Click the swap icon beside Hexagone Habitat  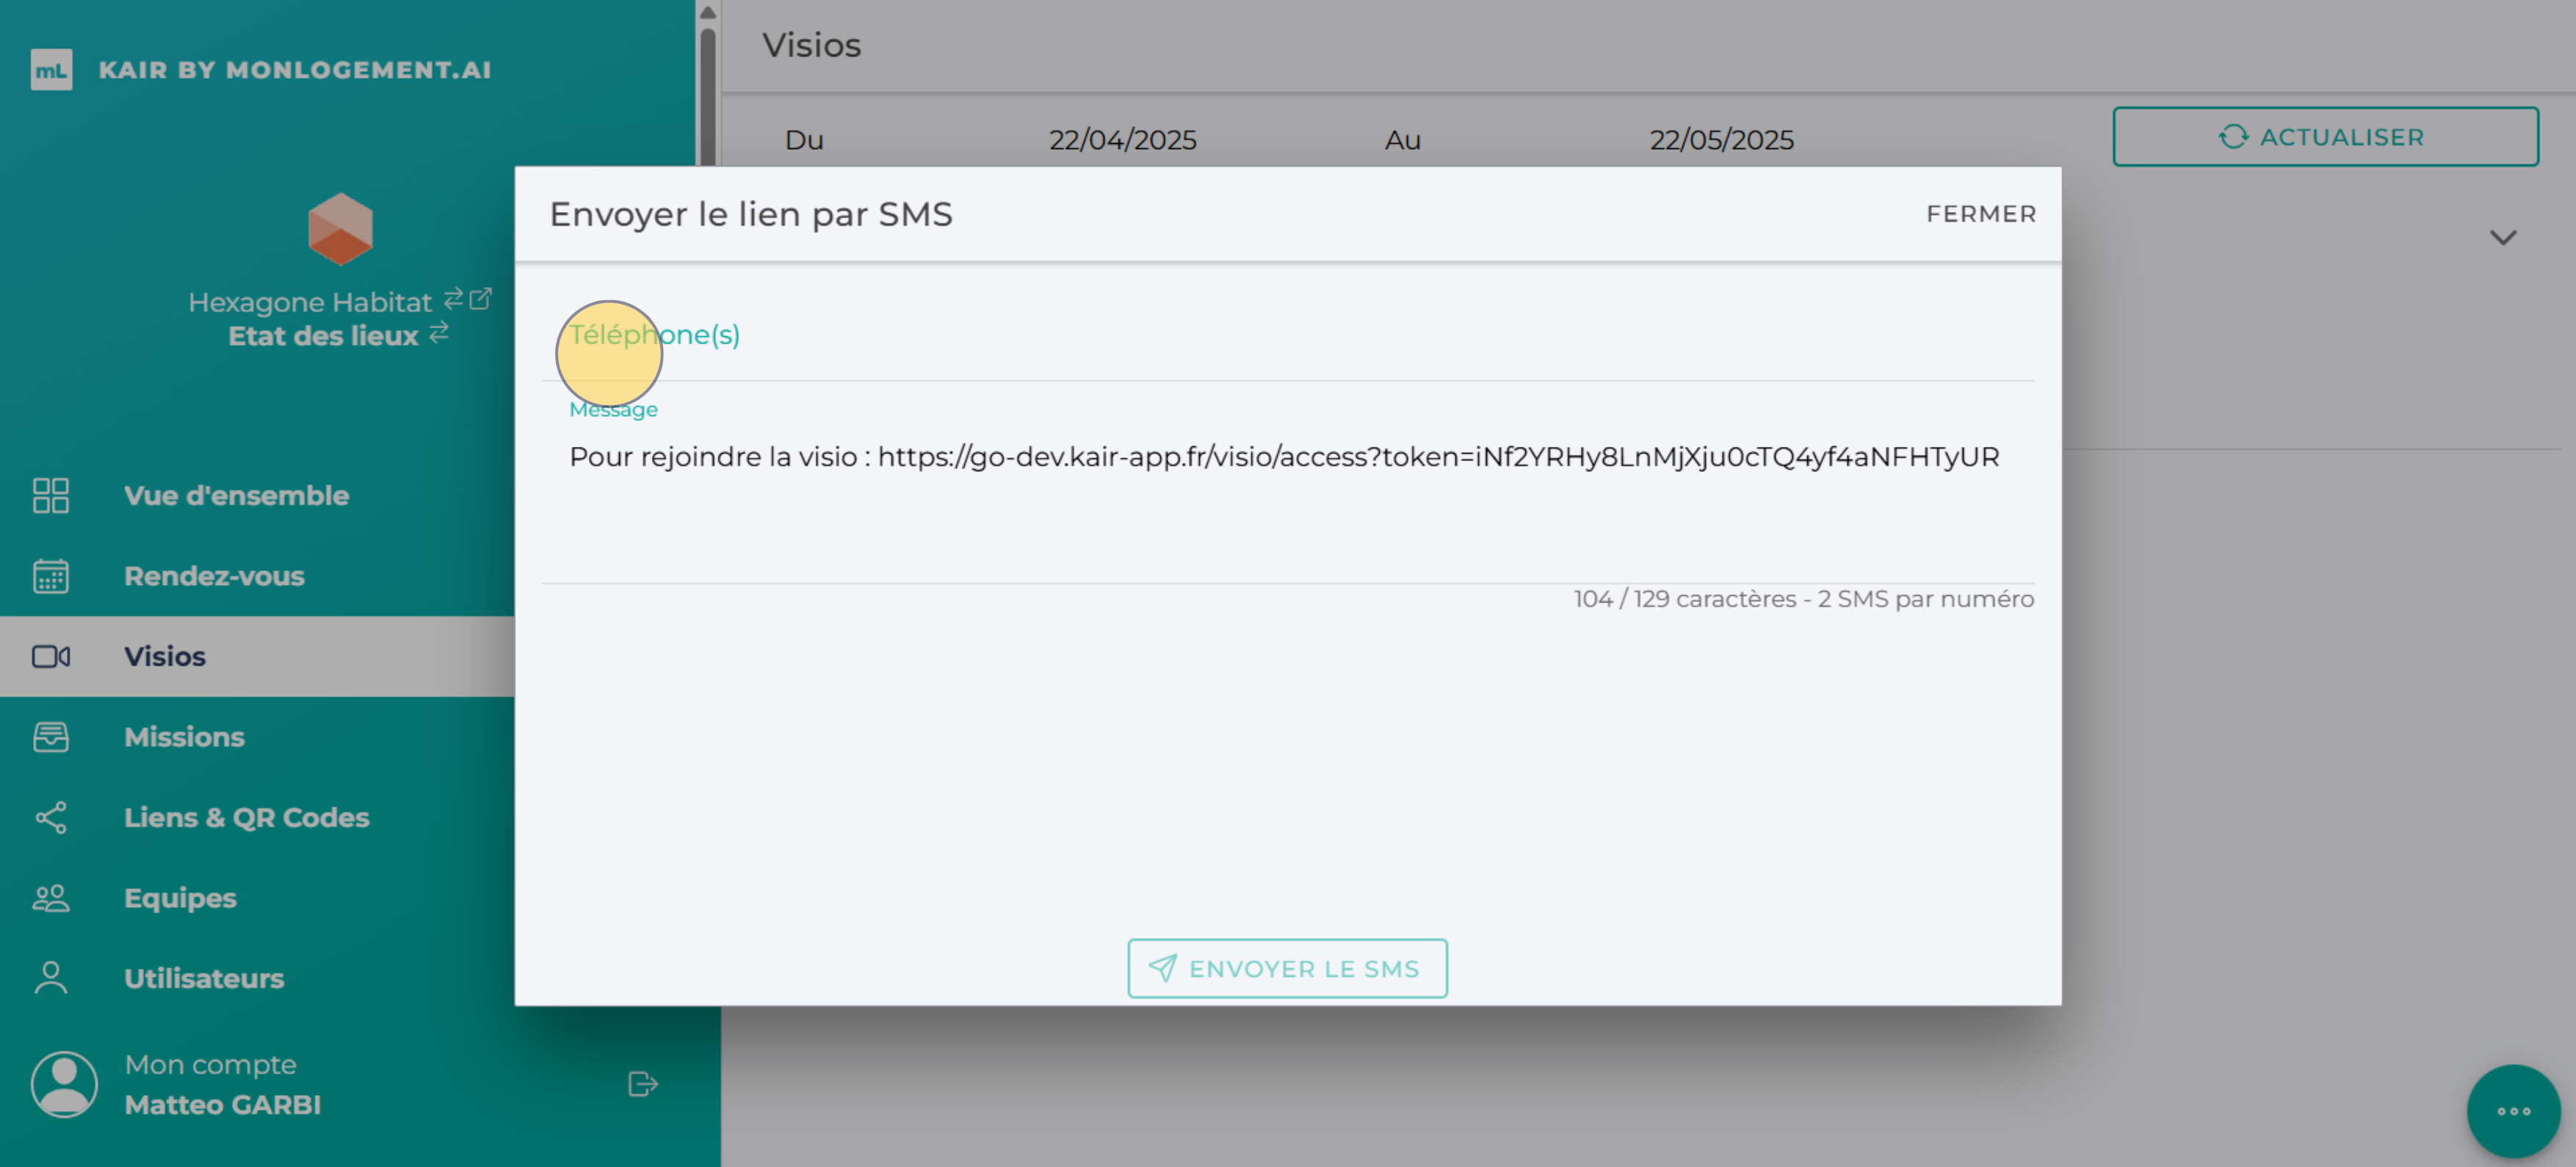click(x=453, y=299)
